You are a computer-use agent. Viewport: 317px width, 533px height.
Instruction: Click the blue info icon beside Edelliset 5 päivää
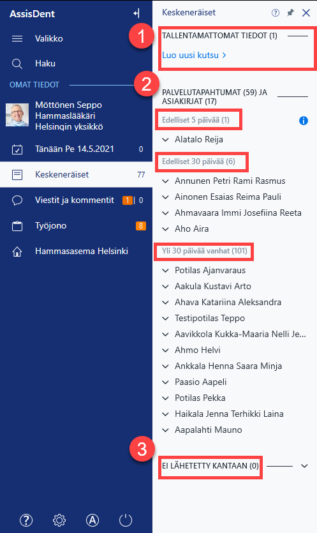click(x=304, y=121)
